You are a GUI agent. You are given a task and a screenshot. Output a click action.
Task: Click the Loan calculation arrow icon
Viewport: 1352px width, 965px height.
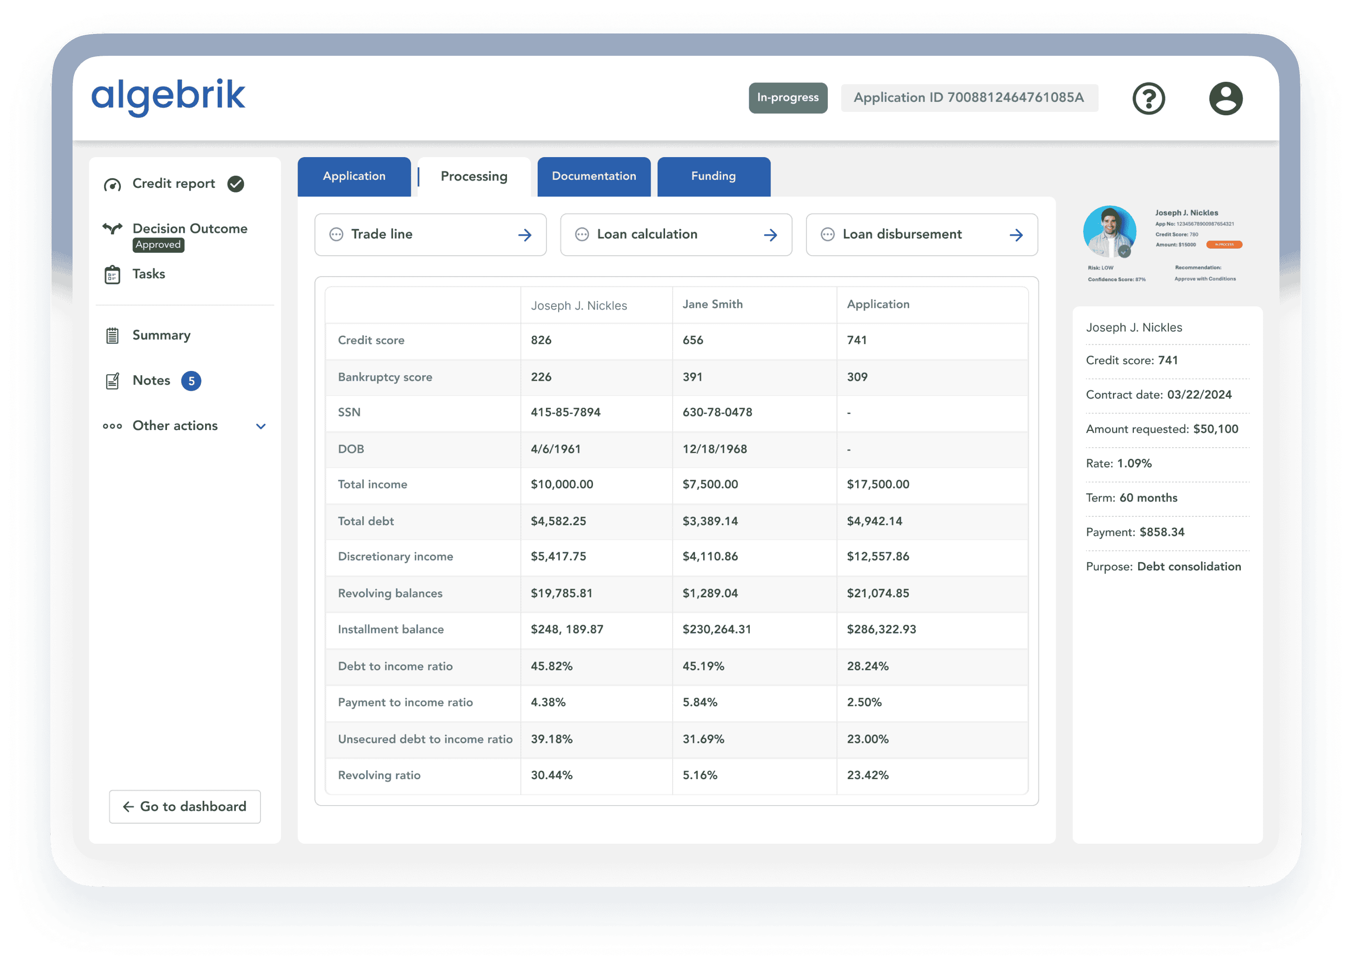point(770,235)
